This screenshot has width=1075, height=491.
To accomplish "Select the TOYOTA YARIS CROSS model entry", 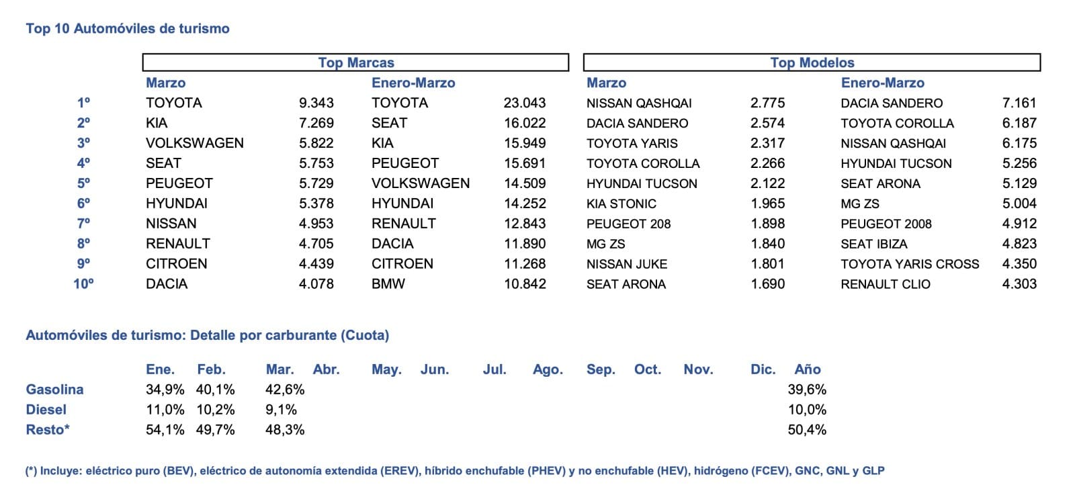I will click(910, 264).
